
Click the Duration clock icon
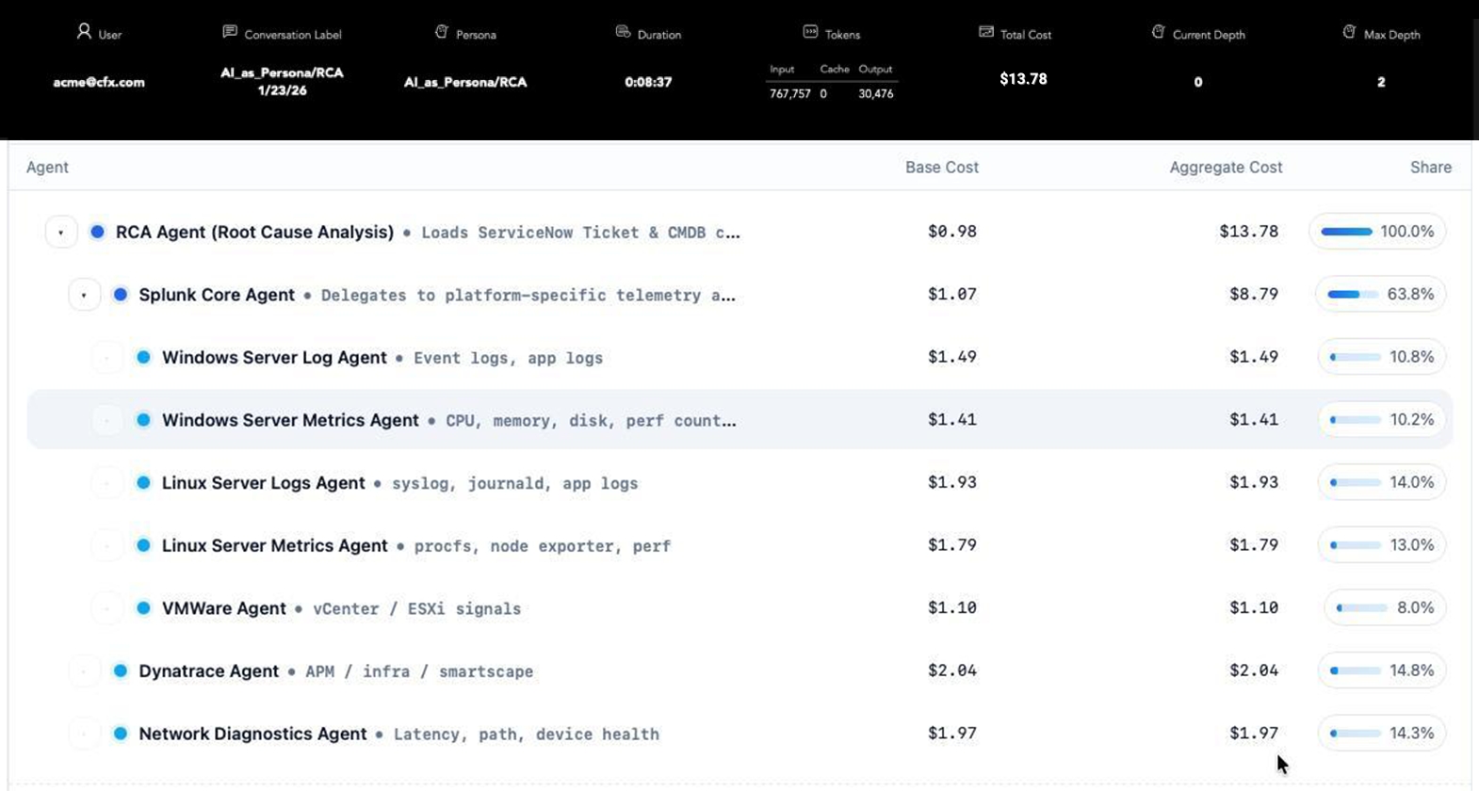(x=623, y=32)
